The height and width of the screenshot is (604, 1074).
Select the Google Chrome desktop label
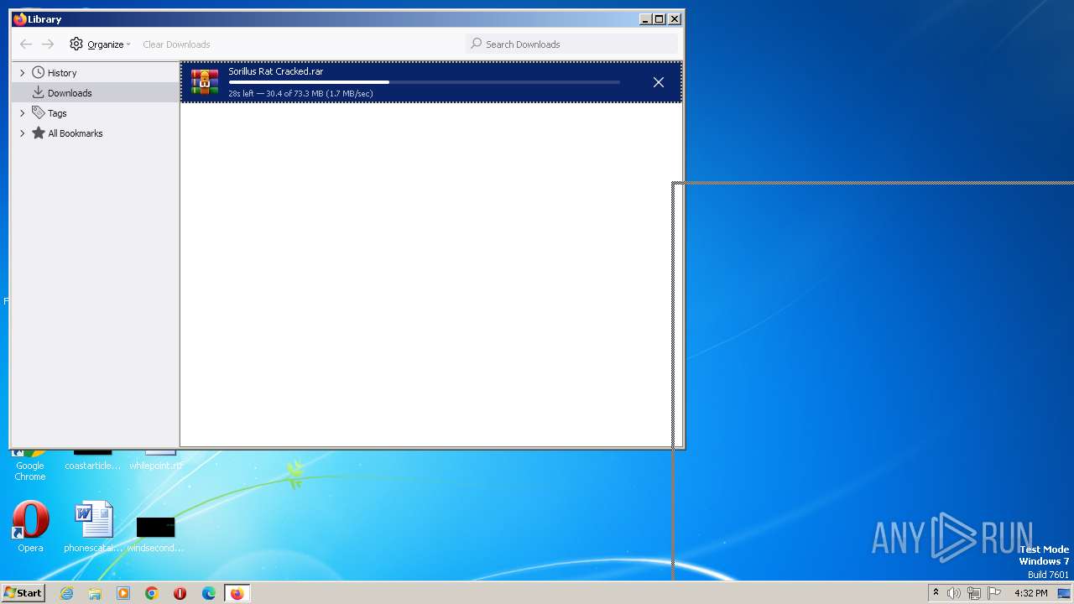point(30,471)
